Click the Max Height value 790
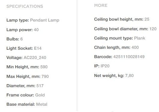Screen dimensions: 159x112 coord(45,76)
